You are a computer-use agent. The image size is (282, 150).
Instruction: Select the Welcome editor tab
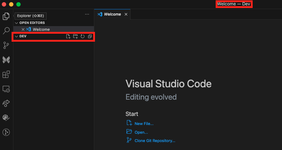112,14
